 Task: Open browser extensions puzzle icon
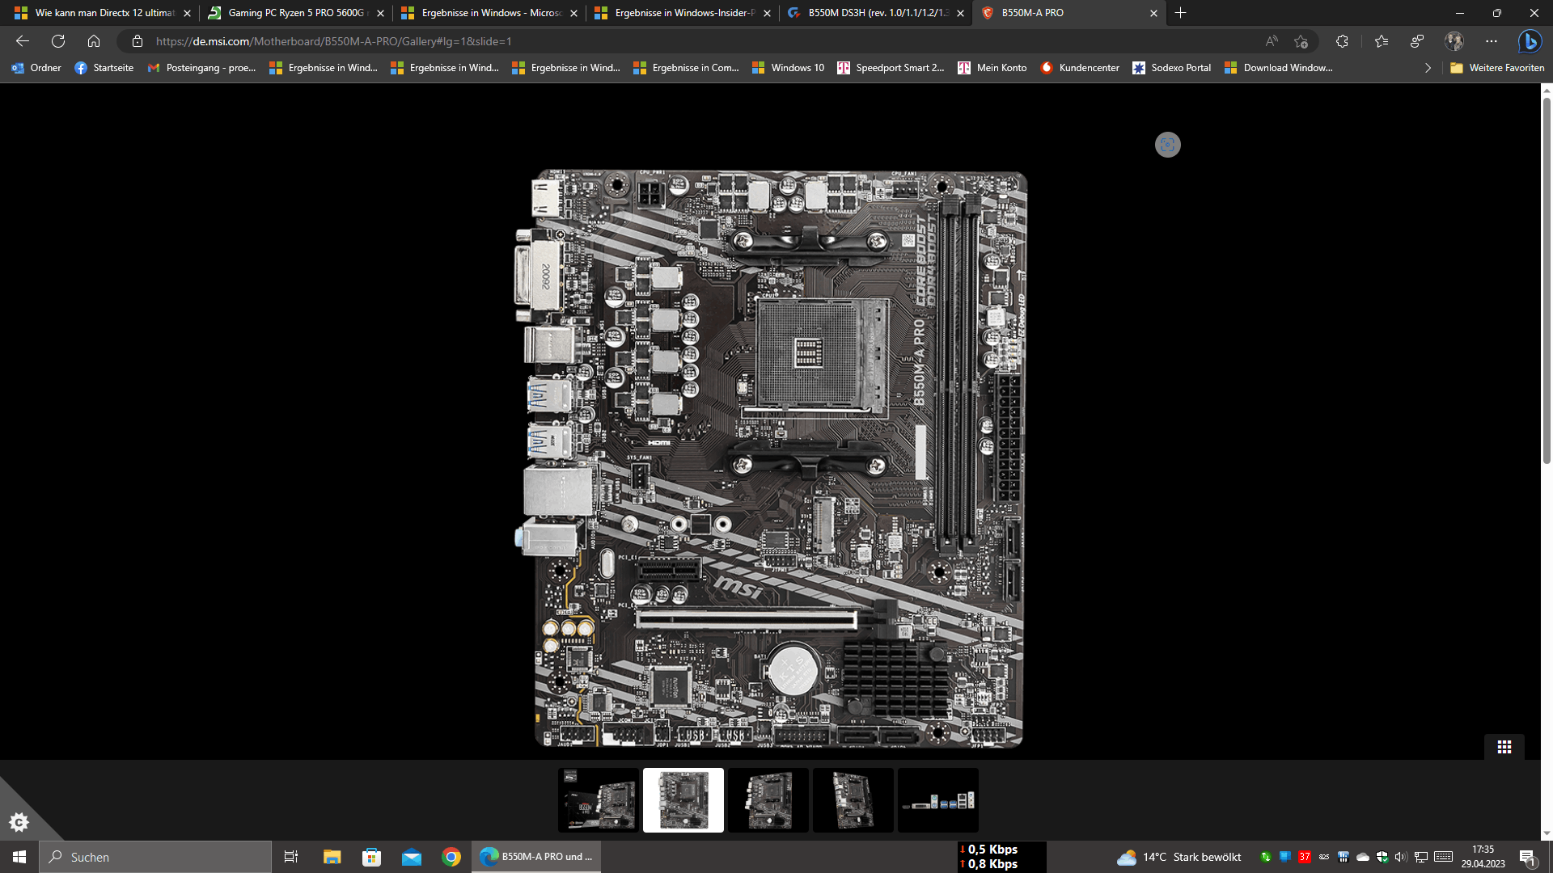[1343, 41]
